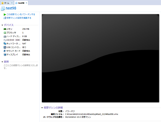Click the 8 GB hard disk value
The width and height of the screenshot is (161, 122).
24,36
